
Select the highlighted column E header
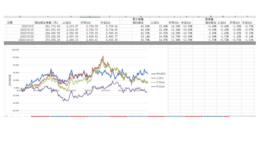click(90, 17)
